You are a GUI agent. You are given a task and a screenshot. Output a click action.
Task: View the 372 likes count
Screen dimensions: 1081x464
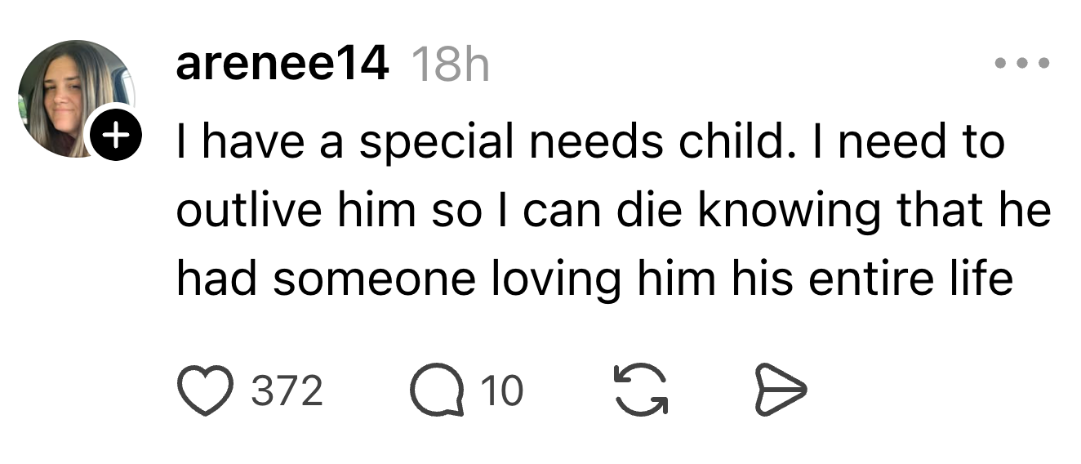[287, 391]
